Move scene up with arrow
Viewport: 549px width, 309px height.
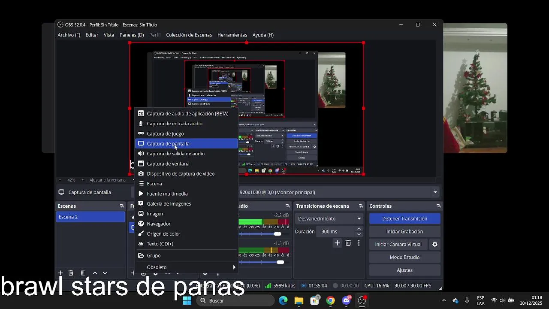click(x=95, y=273)
